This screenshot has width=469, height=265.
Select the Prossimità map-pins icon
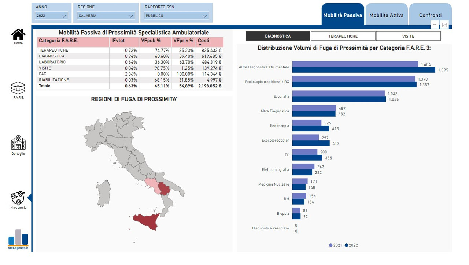(x=18, y=198)
